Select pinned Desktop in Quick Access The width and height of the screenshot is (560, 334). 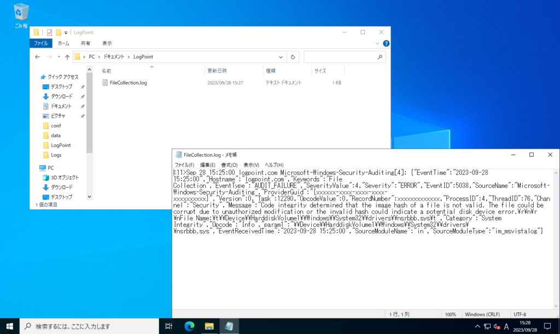pos(57,87)
